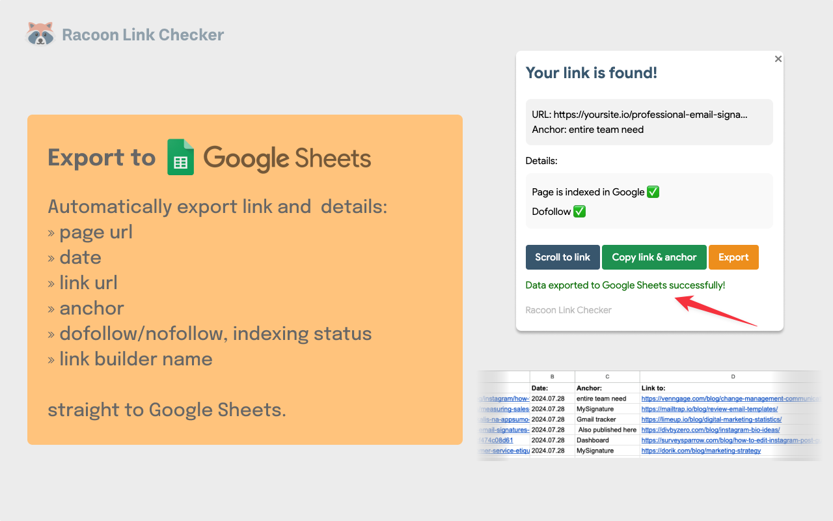Screen dimensions: 833x521
Task: Click the Data exported successfully message
Action: click(x=625, y=285)
